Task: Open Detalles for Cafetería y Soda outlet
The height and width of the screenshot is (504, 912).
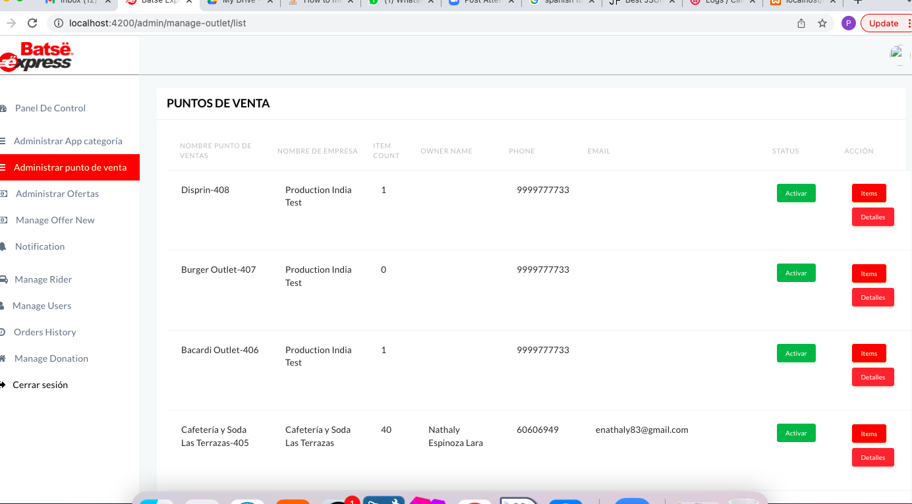Action: pos(872,457)
